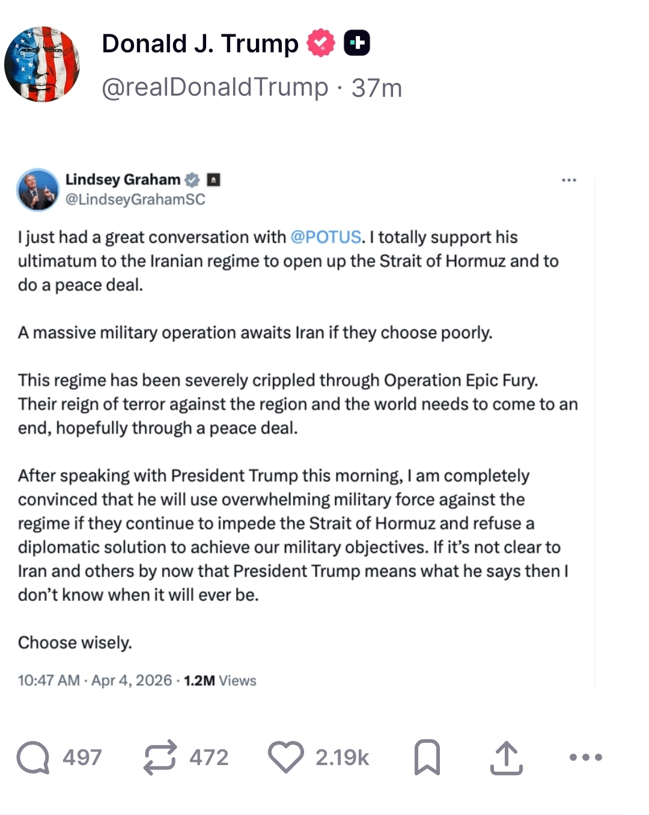Click Lindsey Graham's blue verified checkmark
The height and width of the screenshot is (815, 649).
coord(192,180)
